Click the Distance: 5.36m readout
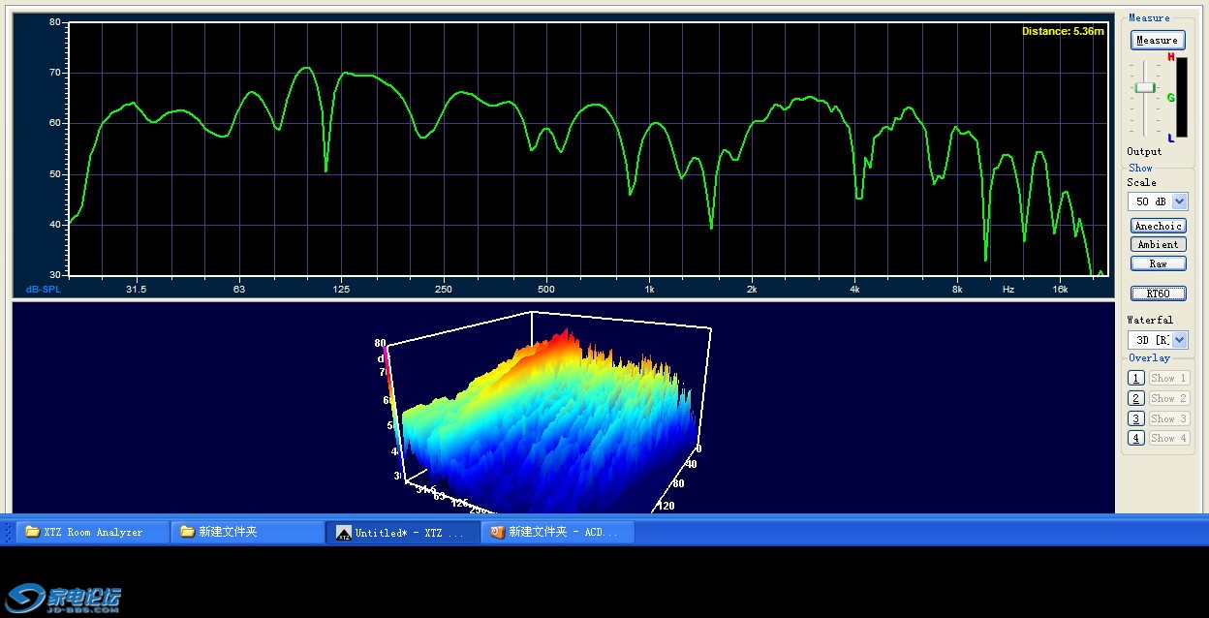The width and height of the screenshot is (1209, 618). 1063,31
